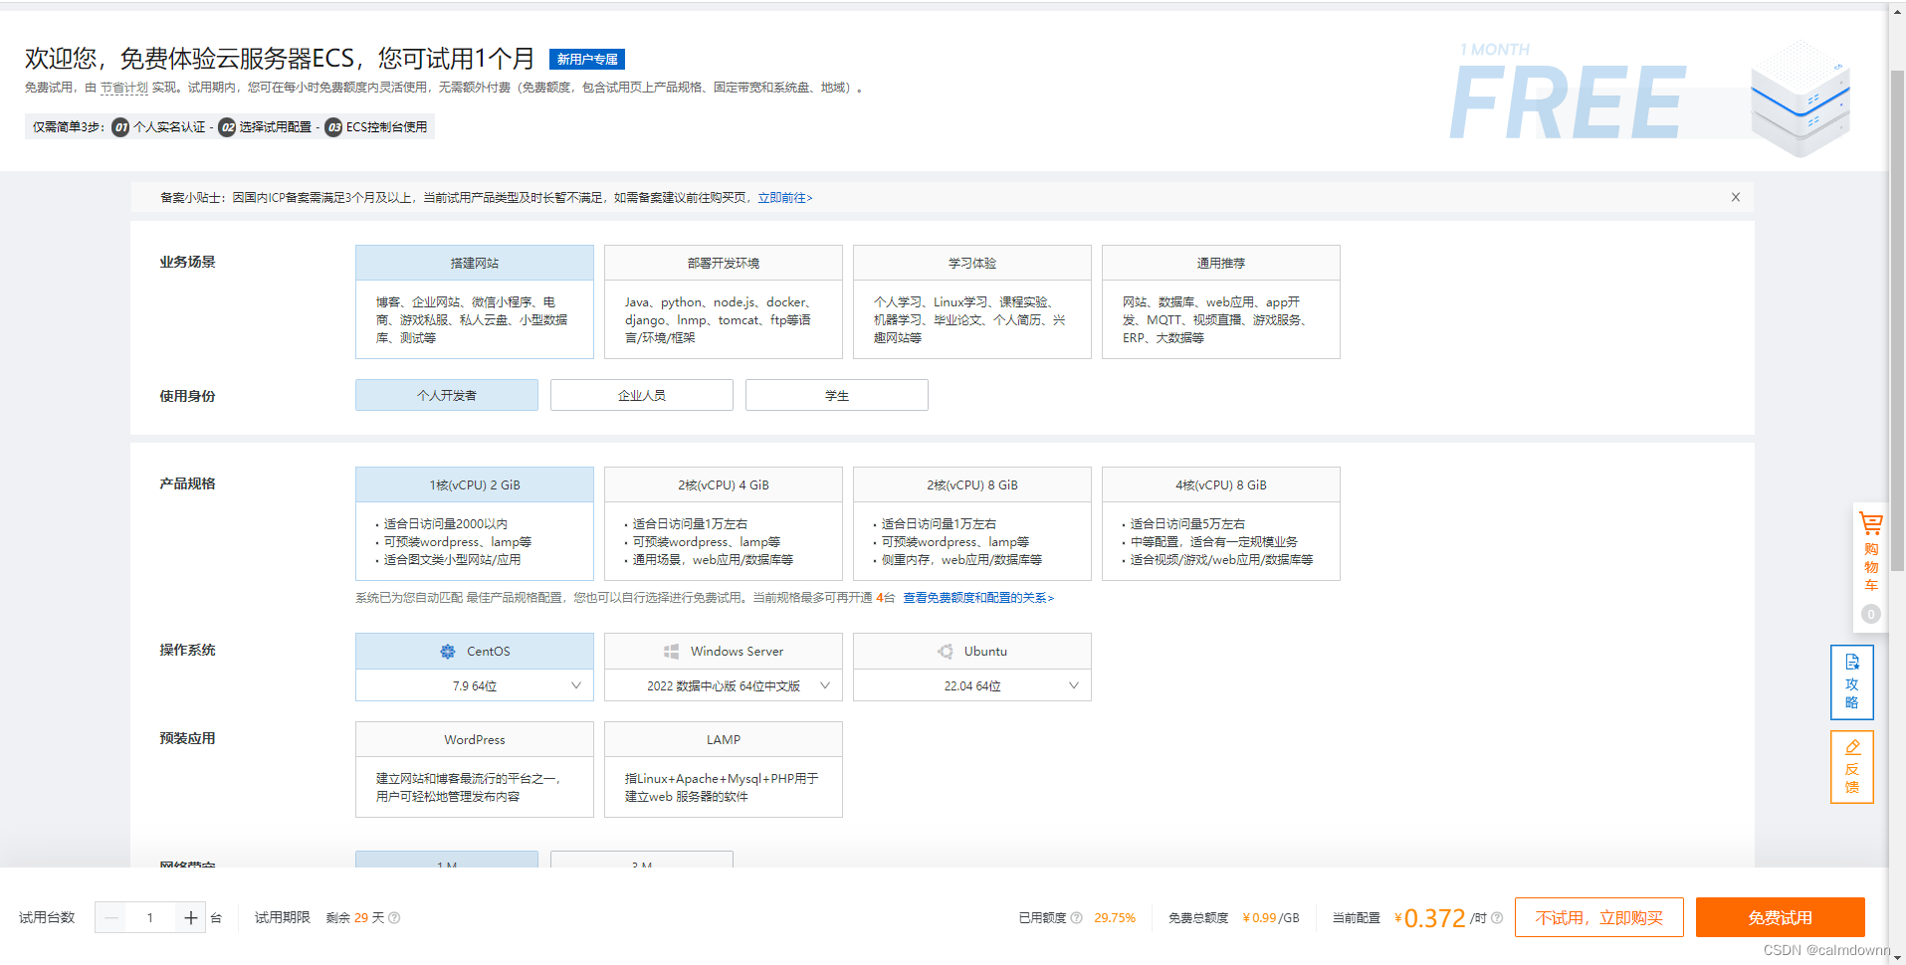This screenshot has width=1906, height=965.
Task: Select 3 M network bandwidth option
Action: click(x=642, y=861)
